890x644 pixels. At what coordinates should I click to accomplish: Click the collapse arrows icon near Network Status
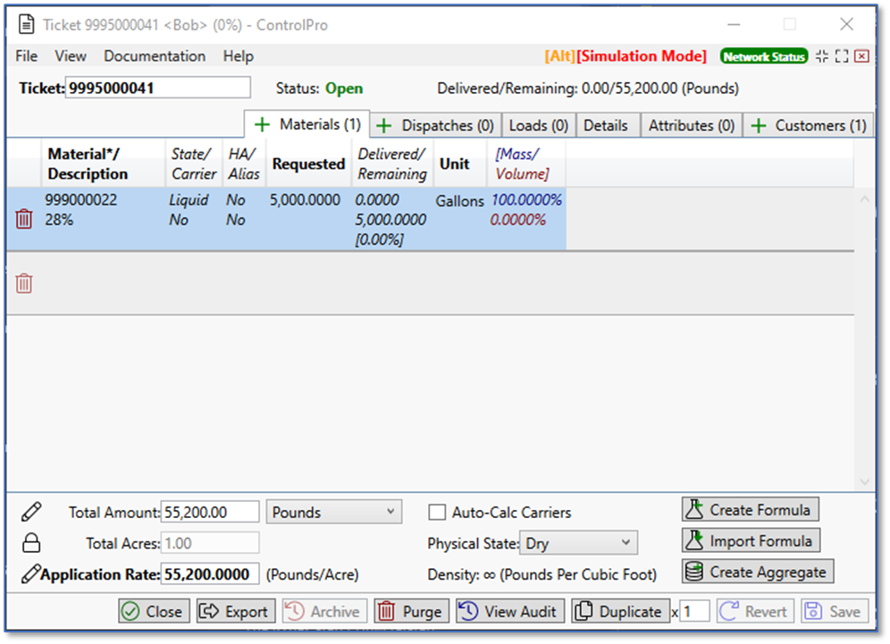tap(822, 56)
